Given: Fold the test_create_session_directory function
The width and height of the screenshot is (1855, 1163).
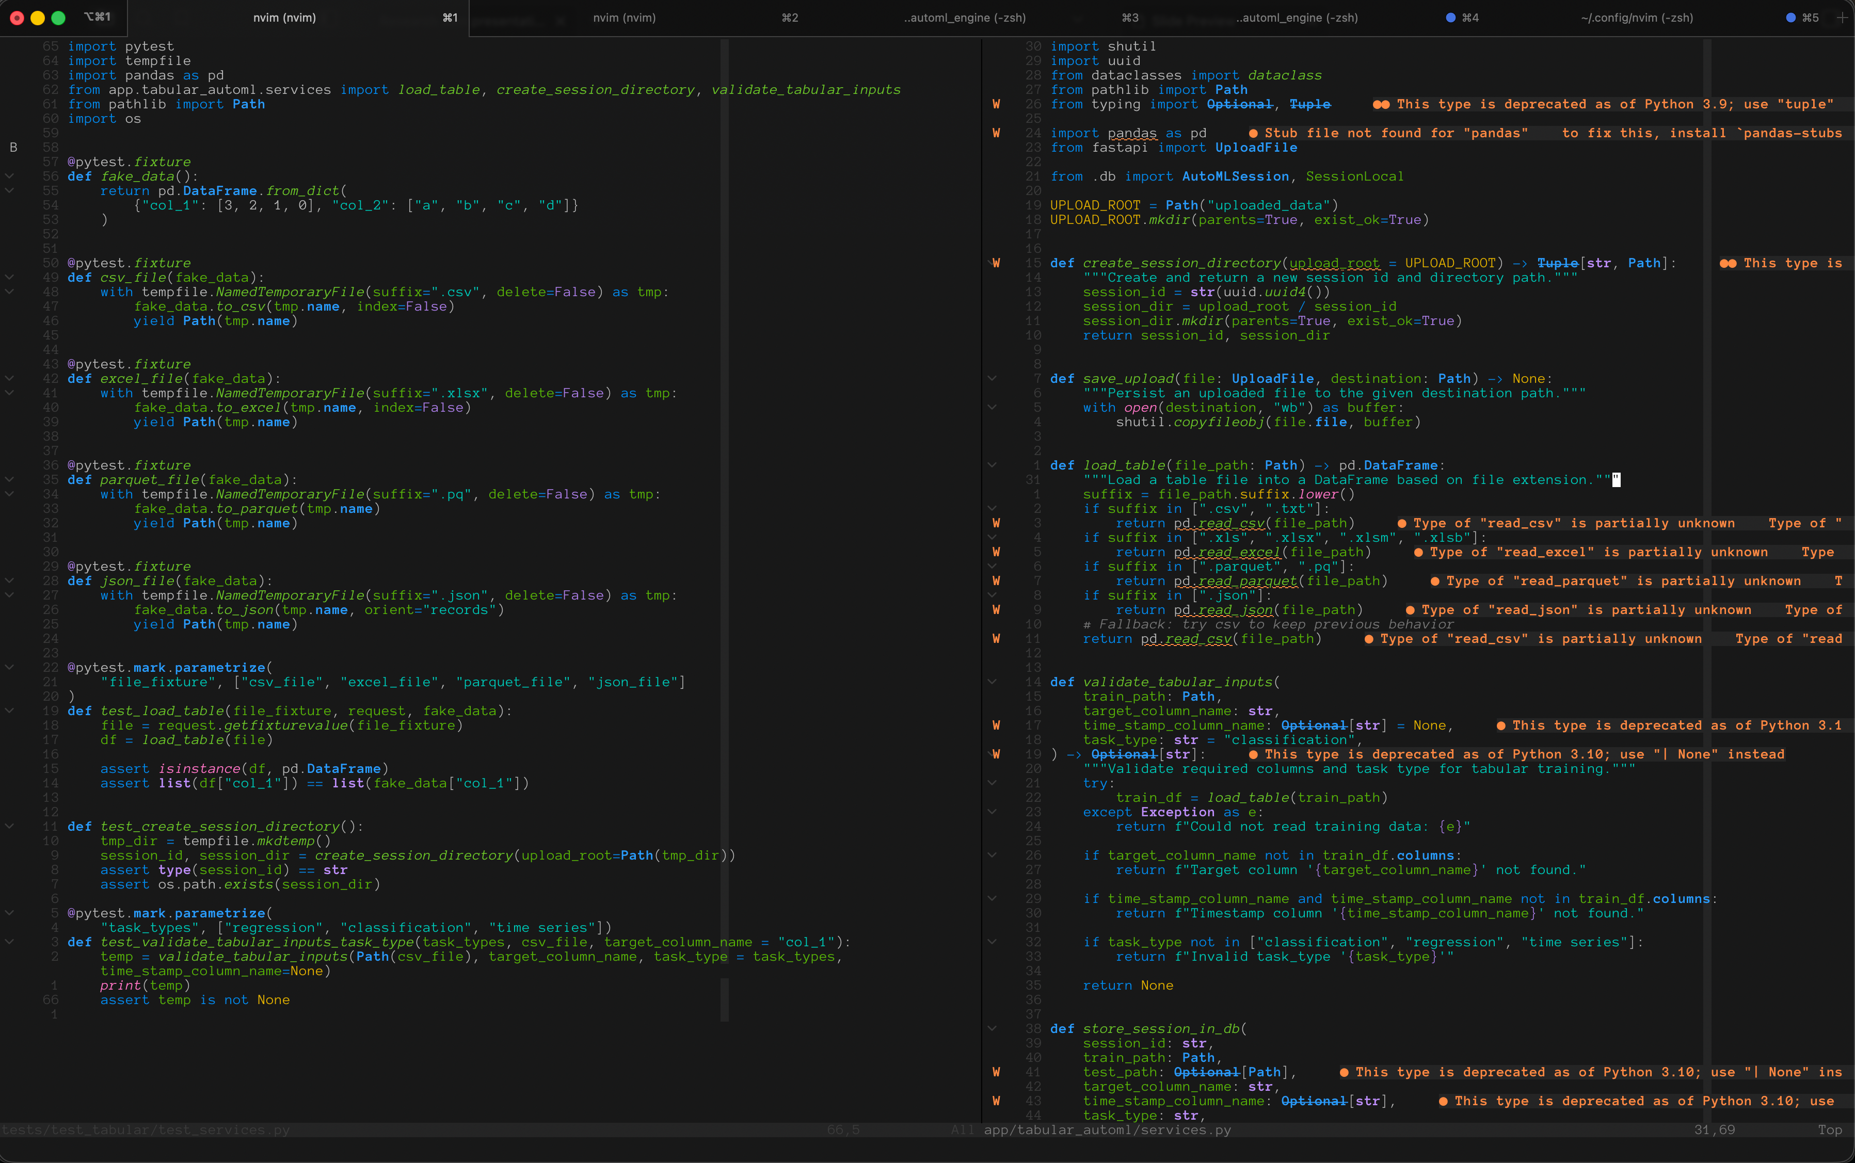Looking at the screenshot, I should (x=9, y=827).
